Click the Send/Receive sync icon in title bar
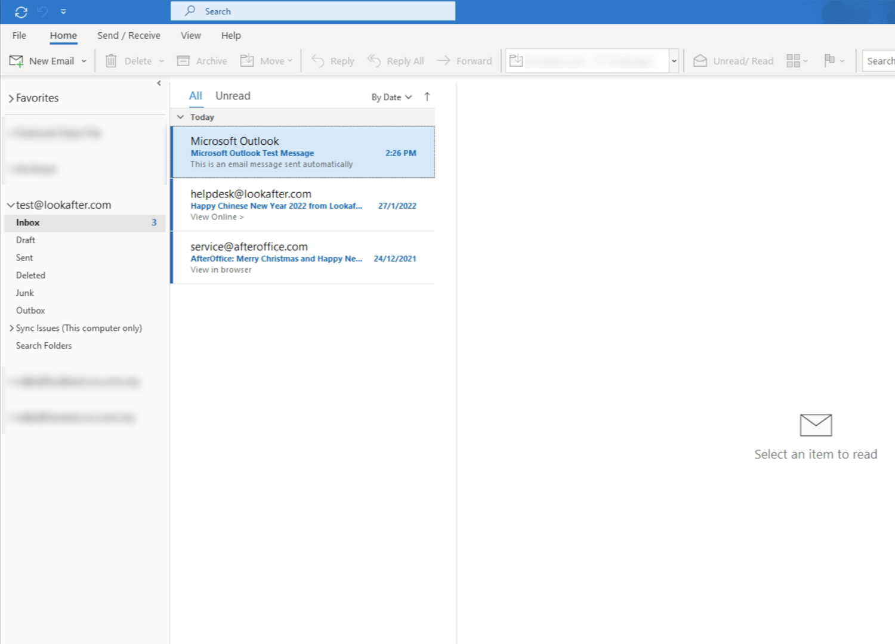895x644 pixels. point(21,12)
